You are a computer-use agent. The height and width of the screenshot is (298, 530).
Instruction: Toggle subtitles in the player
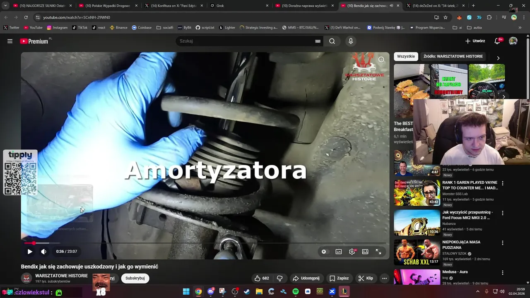[x=339, y=251]
